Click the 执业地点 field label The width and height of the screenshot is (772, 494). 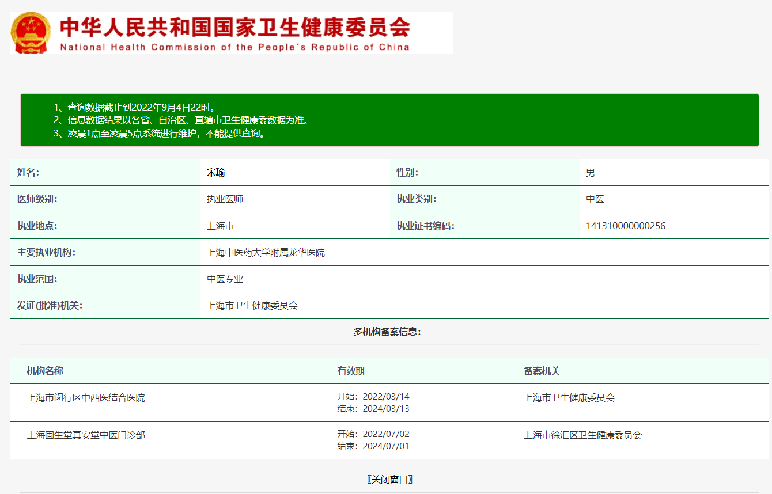click(37, 226)
